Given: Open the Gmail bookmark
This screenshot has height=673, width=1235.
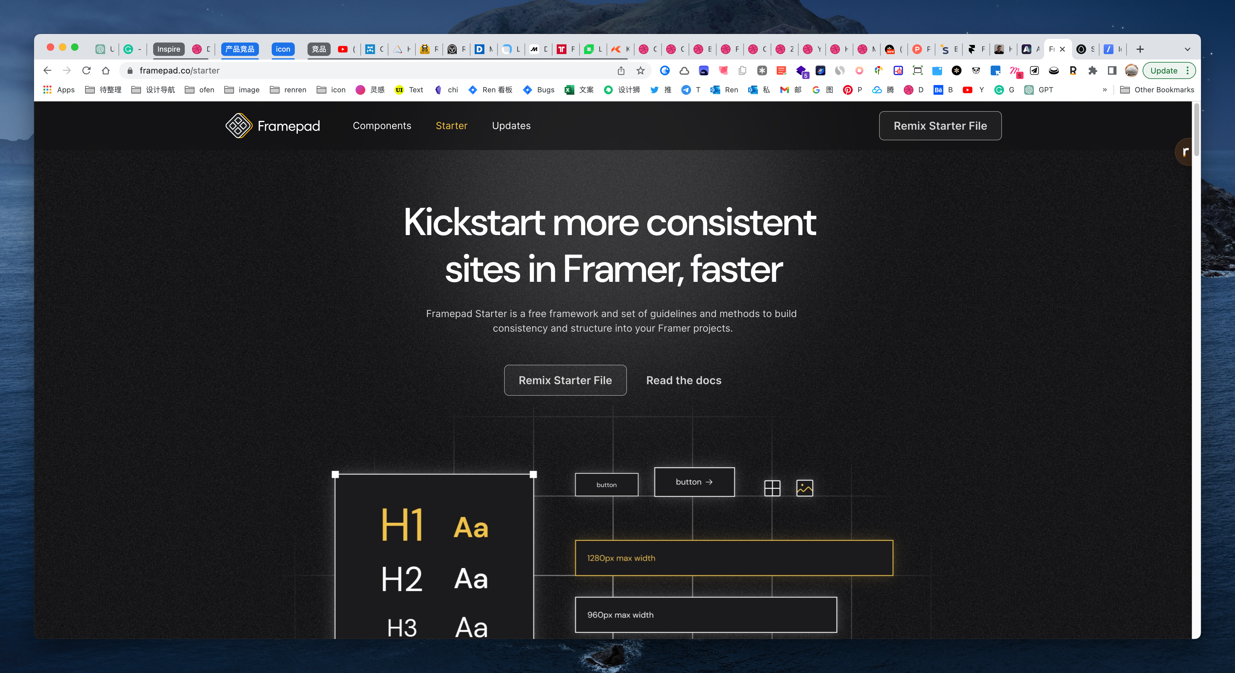Looking at the screenshot, I should pos(791,90).
